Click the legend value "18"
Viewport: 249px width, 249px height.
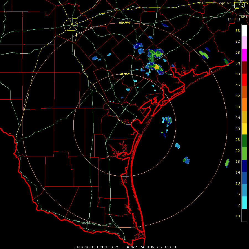(x=238, y=162)
